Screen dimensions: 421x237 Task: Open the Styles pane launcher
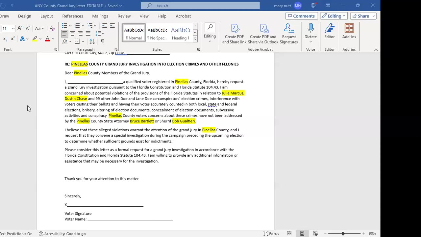[199, 50]
